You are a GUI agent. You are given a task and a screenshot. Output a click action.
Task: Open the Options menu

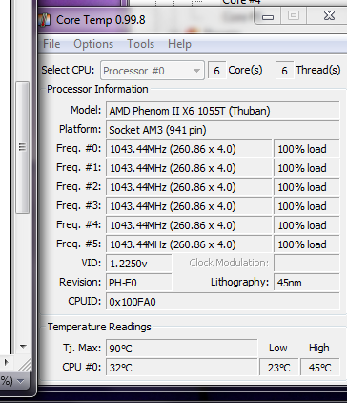93,44
